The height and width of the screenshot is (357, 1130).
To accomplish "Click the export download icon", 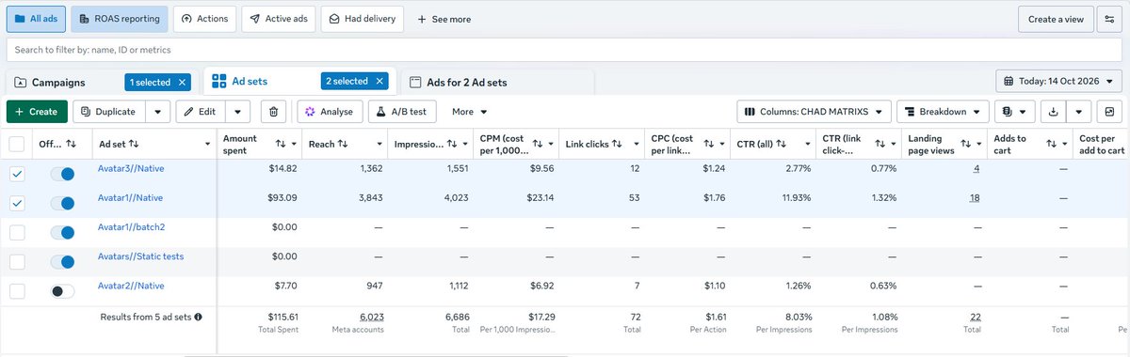I will pos(1054,112).
